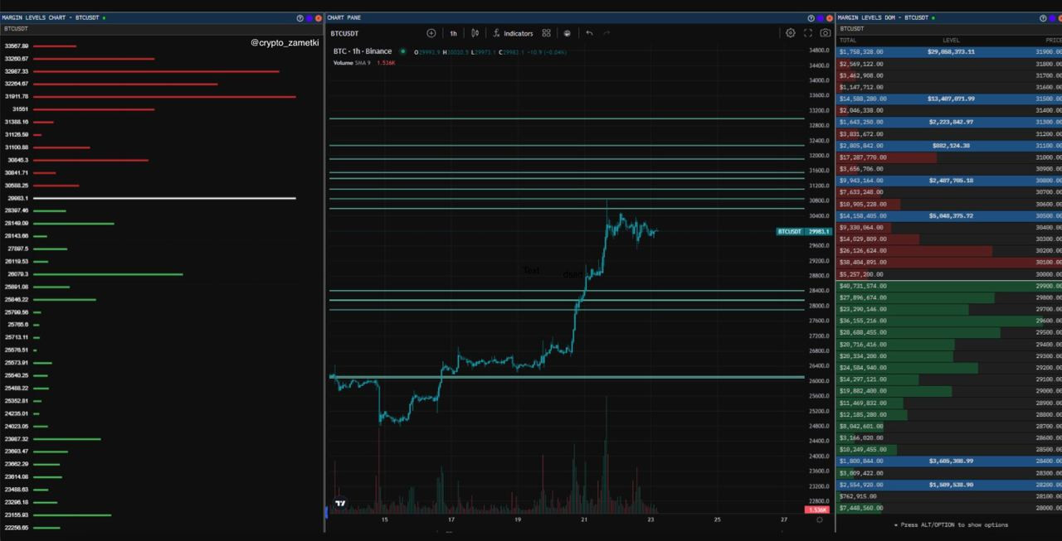The height and width of the screenshot is (541, 1062).
Task: Click BTCUSDT symbol tab in Margin Levels DOM panel
Action: 851,28
